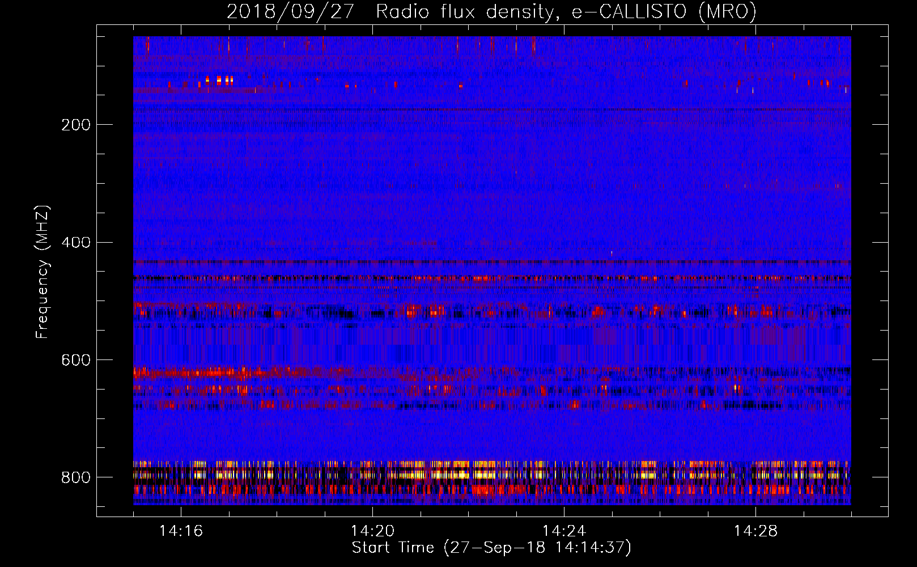Click the 14:28 time tick label
Screen dimensions: 917x567
(x=755, y=531)
